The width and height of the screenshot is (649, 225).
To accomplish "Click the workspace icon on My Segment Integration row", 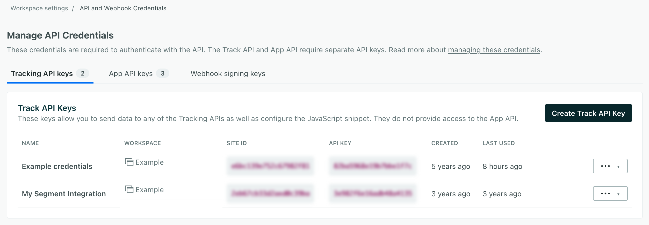I will pyautogui.click(x=129, y=190).
